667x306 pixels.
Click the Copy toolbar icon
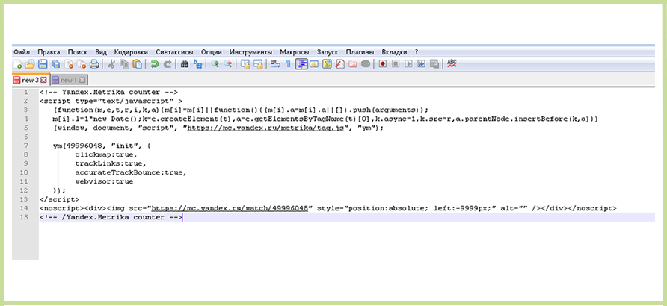tap(124, 64)
